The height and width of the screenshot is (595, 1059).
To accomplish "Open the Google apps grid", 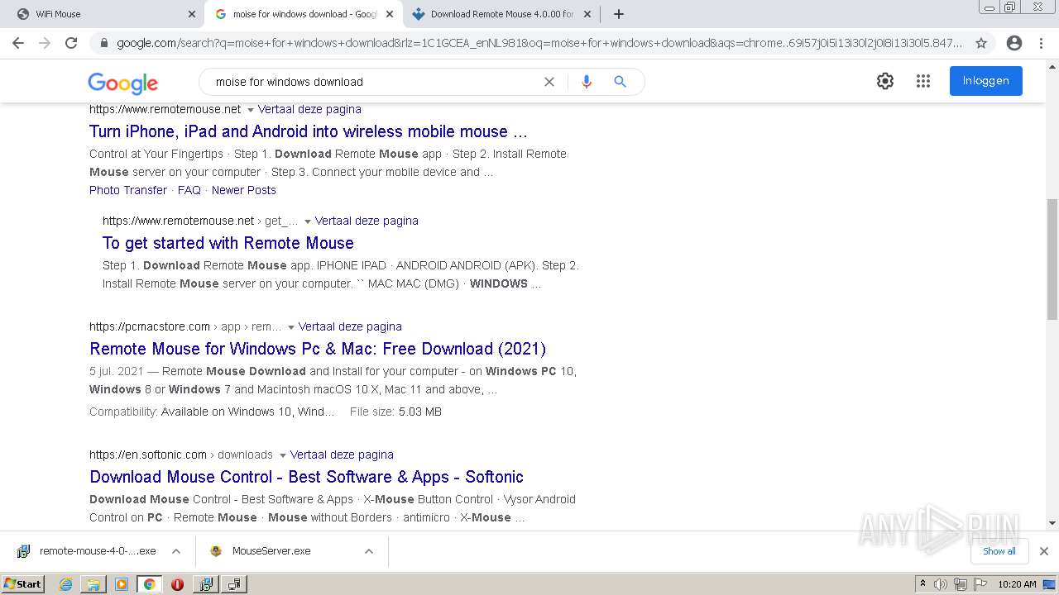I will (x=923, y=81).
